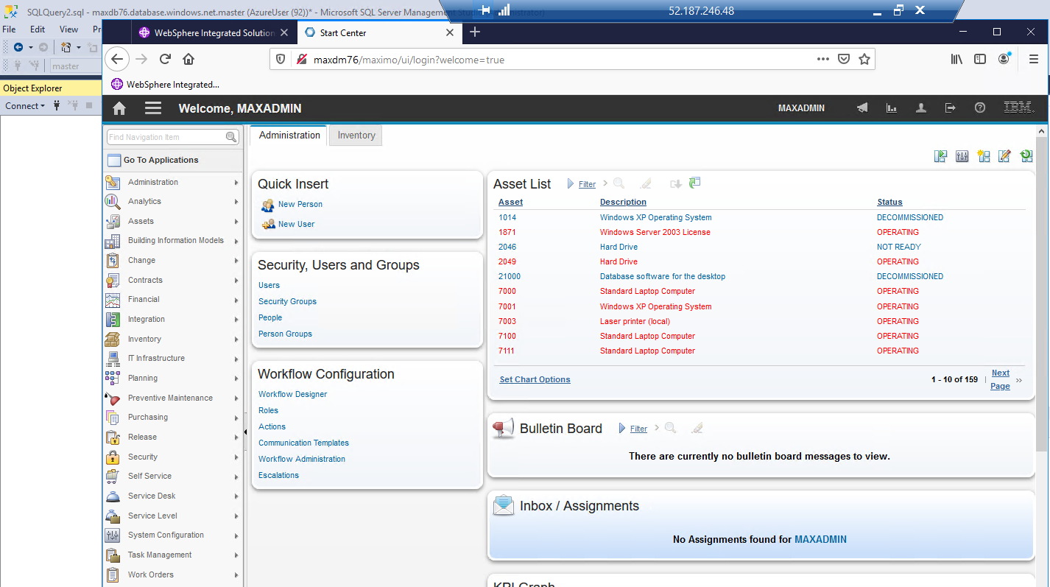Expand the Integration navigation submenu
The width and height of the screenshot is (1050, 587).
pos(173,319)
